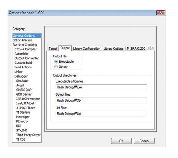Select the Library output file option

click(56, 67)
